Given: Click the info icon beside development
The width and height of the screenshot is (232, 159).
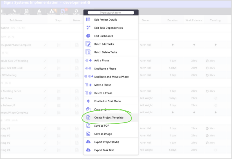Looking at the screenshot, I should click(x=89, y=3).
